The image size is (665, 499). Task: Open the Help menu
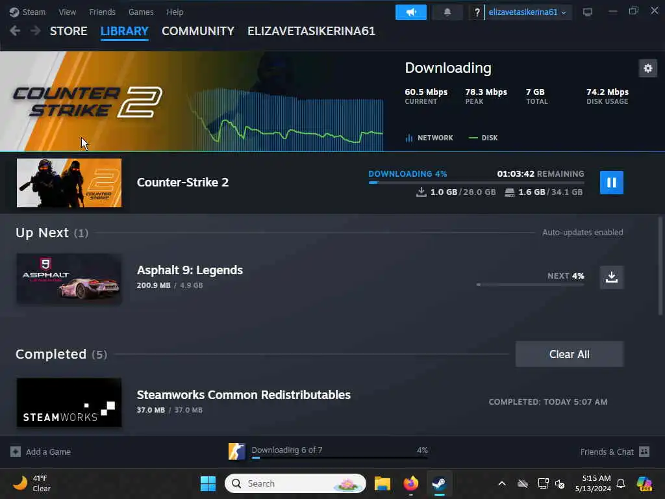(x=175, y=12)
